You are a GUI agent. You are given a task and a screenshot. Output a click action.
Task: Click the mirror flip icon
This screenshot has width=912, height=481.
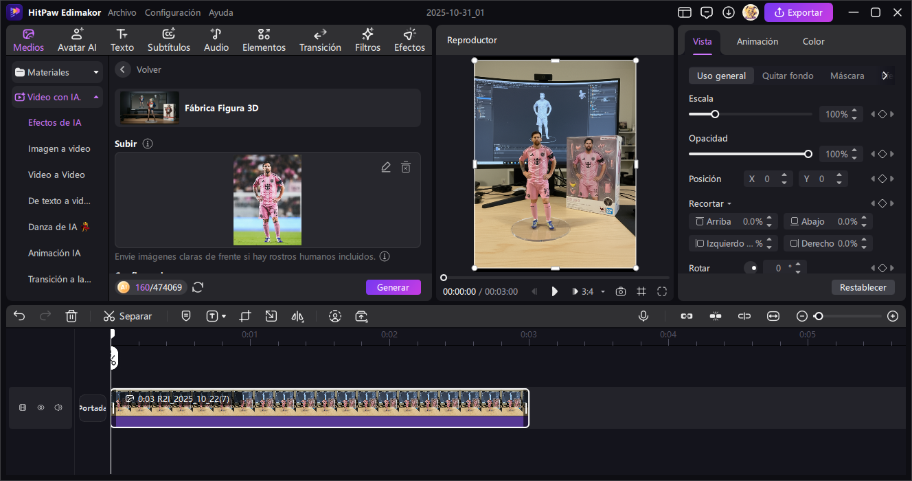[297, 316]
